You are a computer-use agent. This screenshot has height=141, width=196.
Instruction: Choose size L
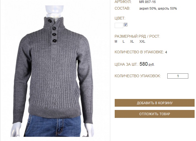123,42
